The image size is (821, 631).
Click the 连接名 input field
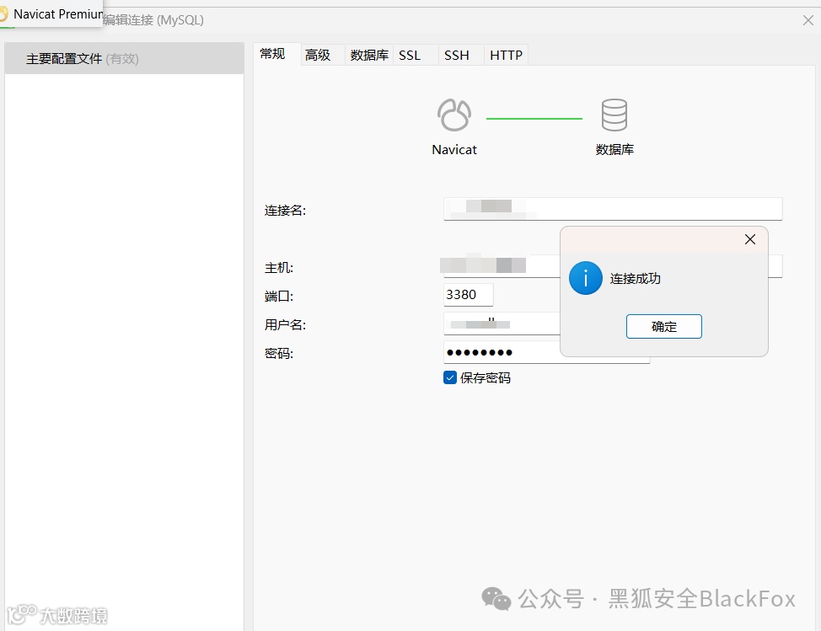(613, 209)
